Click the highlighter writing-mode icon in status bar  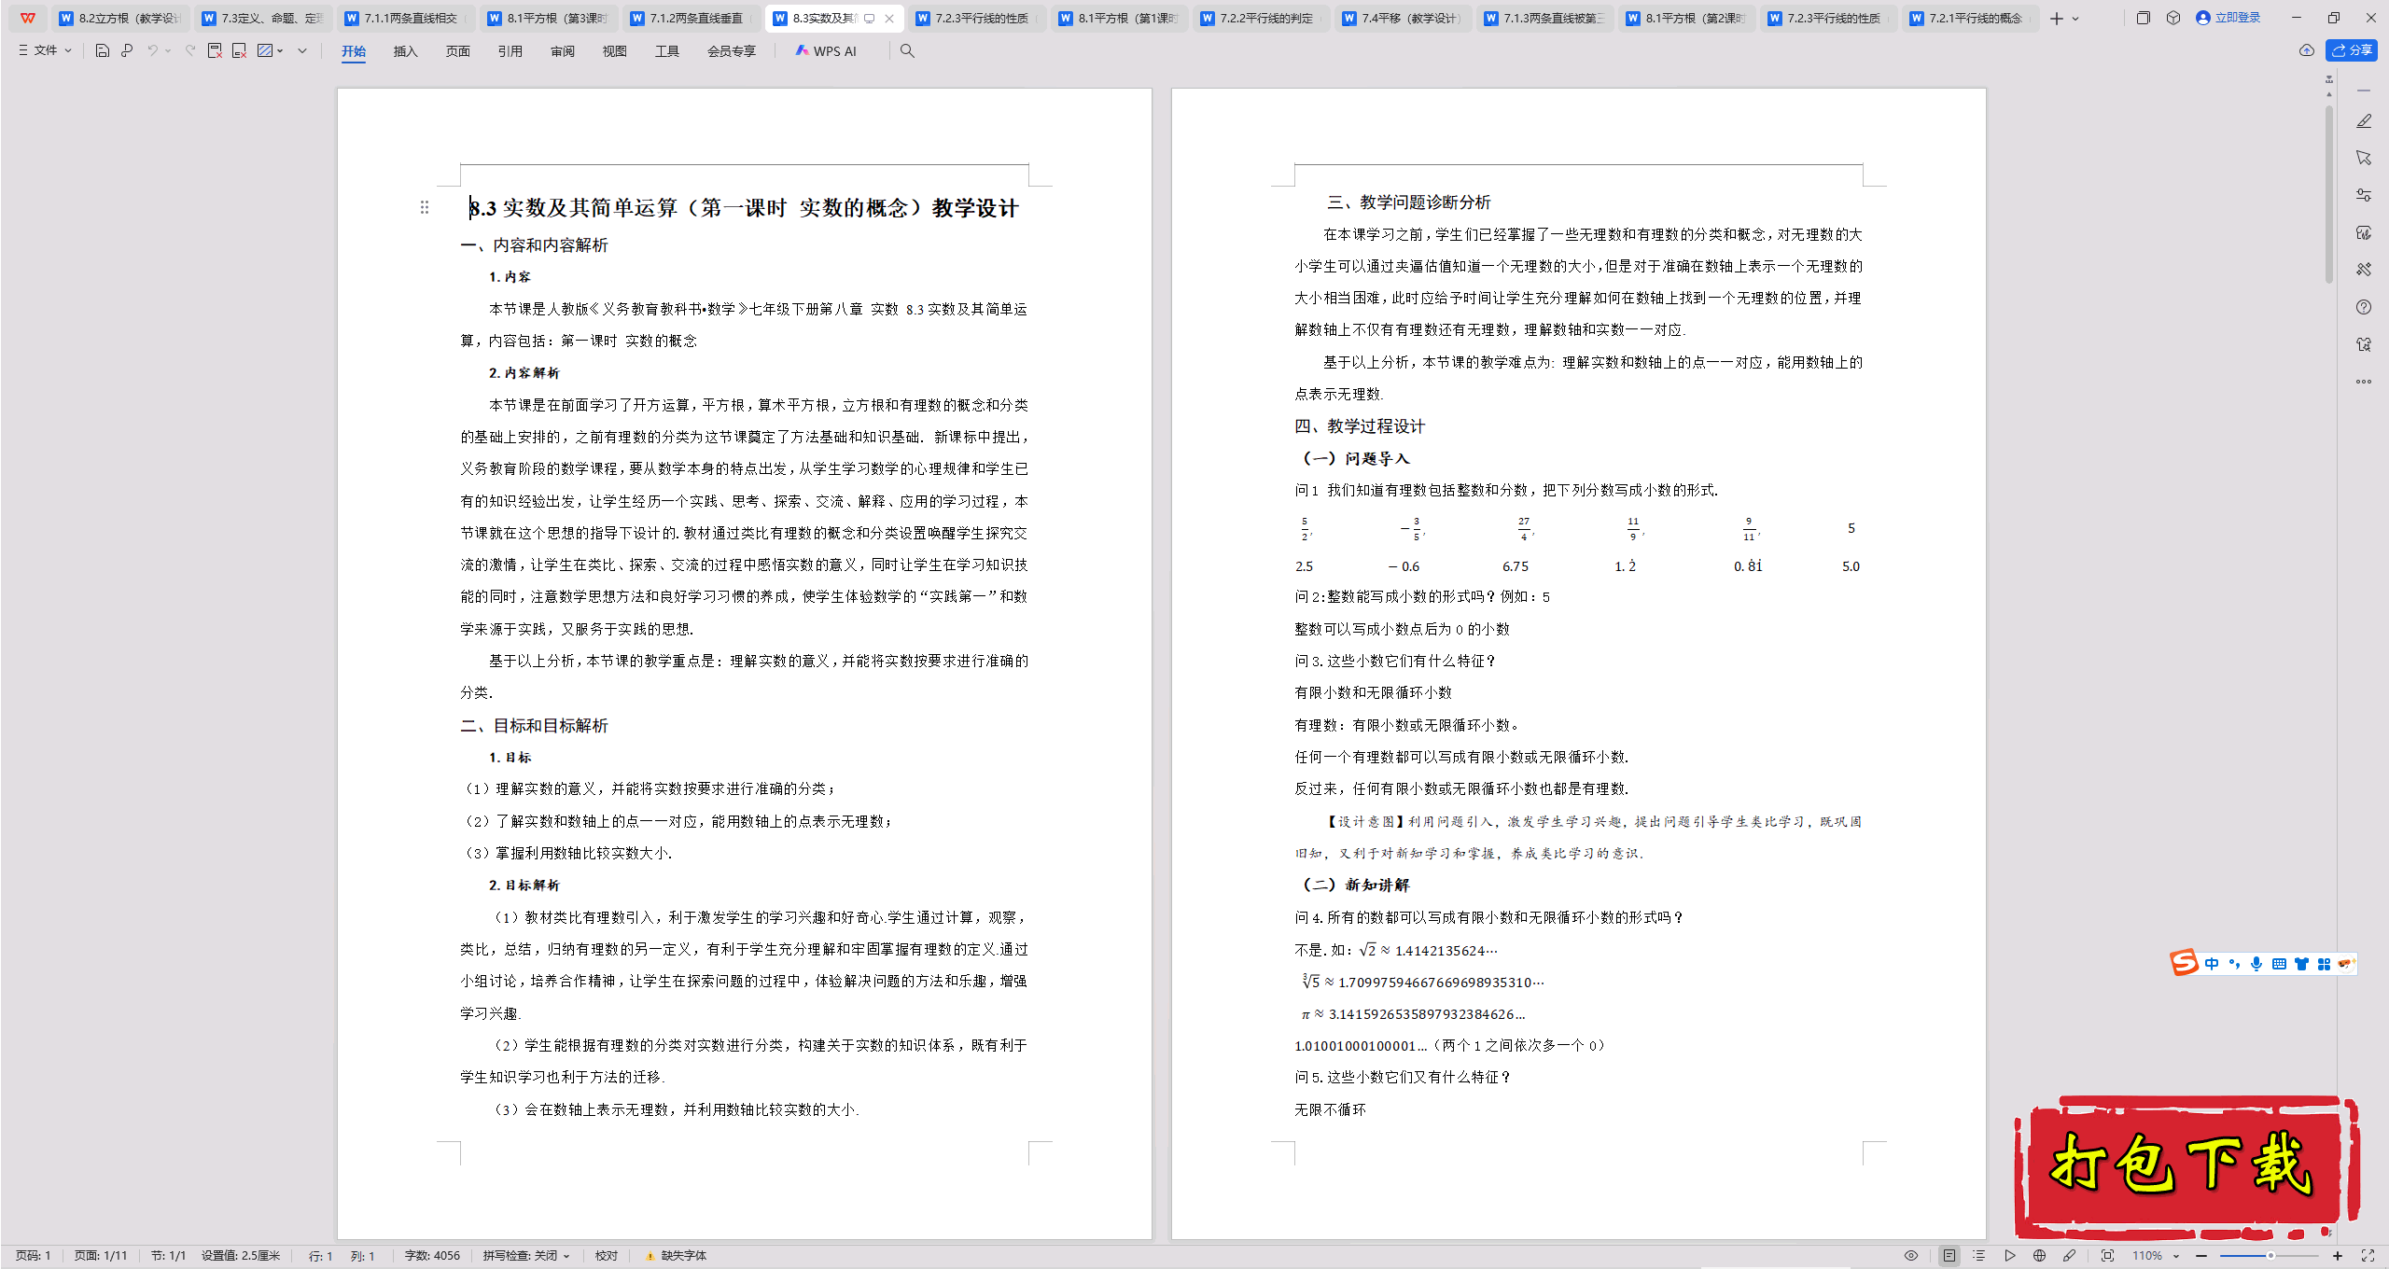[x=2069, y=1256]
